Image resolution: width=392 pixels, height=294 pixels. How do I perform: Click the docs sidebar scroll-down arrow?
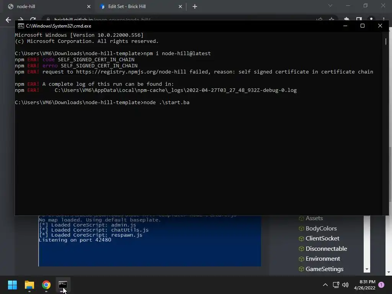(x=367, y=269)
